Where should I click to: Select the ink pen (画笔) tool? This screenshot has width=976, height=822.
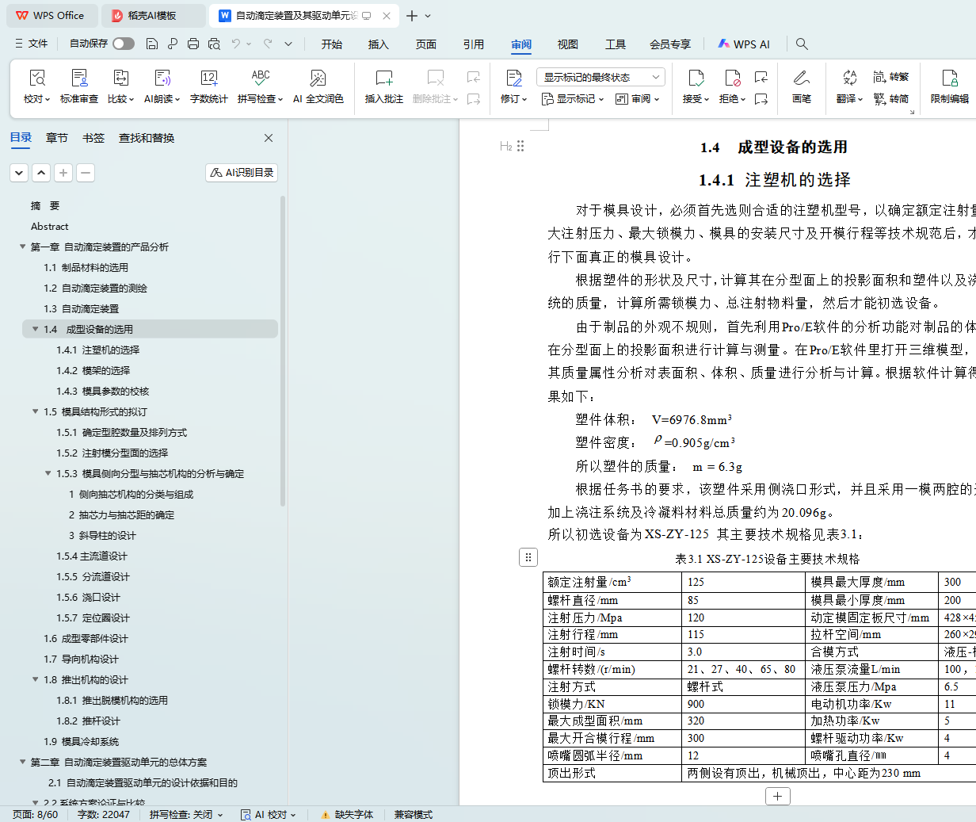pyautogui.click(x=801, y=78)
